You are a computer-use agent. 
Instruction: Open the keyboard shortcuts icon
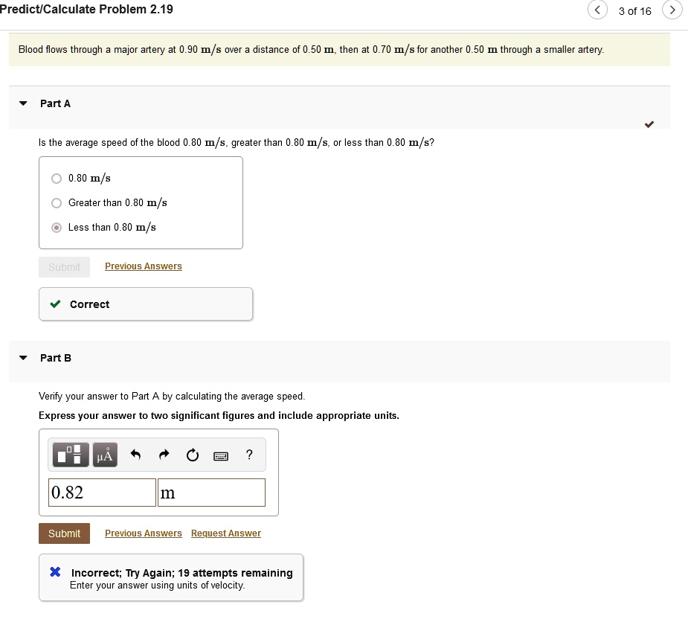pyautogui.click(x=220, y=455)
